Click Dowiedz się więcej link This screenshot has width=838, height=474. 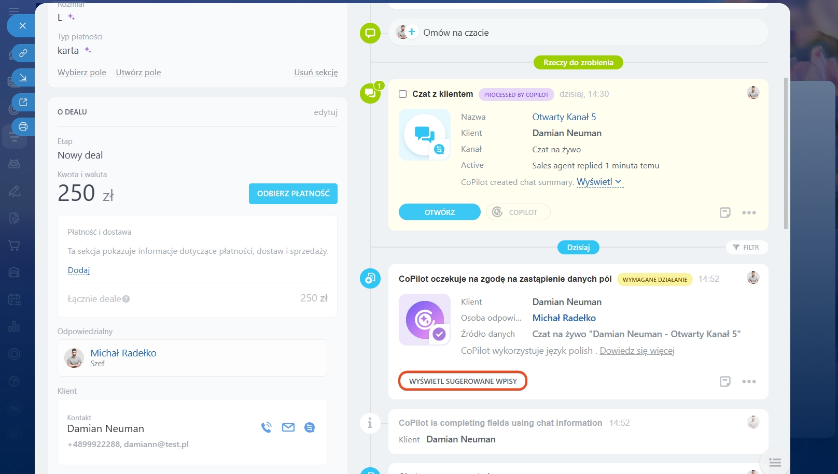pyautogui.click(x=637, y=351)
